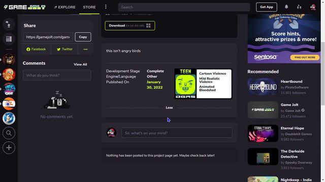Click the 'Recommended' heading
The width and height of the screenshot is (325, 182).
coord(263,72)
